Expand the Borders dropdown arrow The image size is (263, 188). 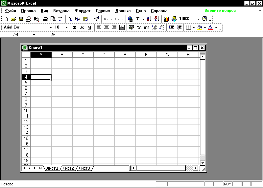click(x=194, y=28)
